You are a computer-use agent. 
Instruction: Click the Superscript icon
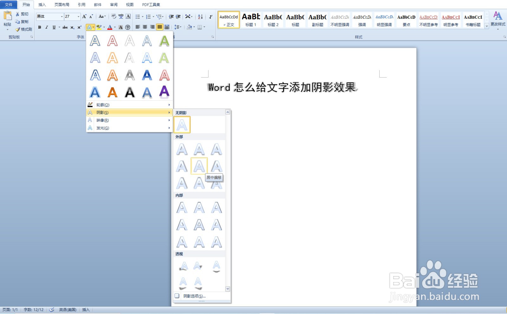79,27
